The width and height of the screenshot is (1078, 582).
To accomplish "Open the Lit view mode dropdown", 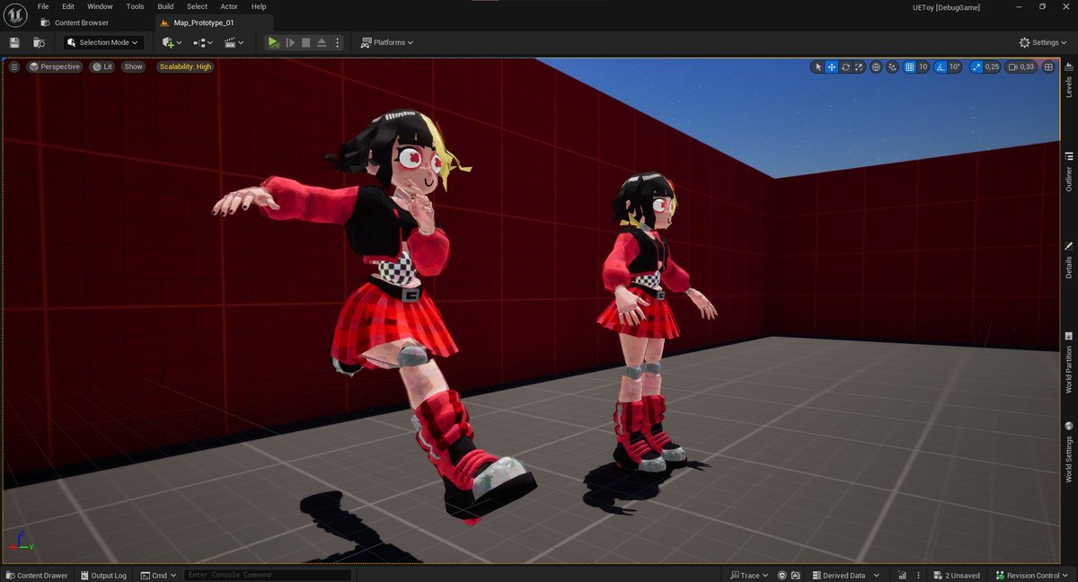I will (102, 66).
